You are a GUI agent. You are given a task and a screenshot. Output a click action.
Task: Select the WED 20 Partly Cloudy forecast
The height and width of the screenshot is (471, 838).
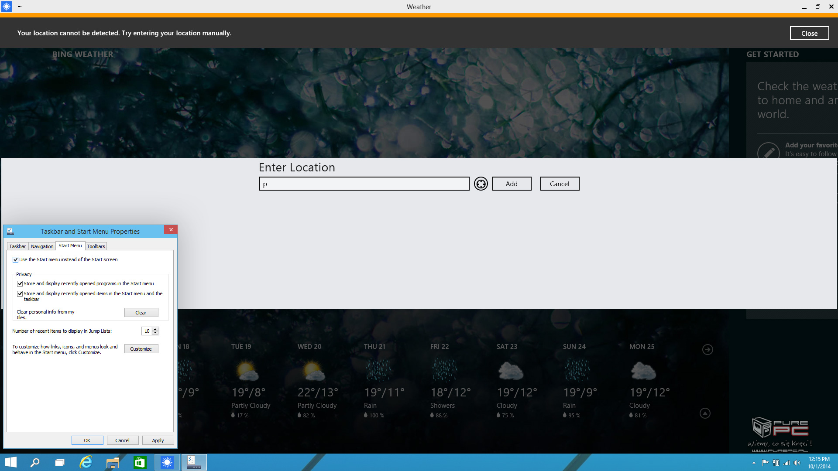(317, 382)
